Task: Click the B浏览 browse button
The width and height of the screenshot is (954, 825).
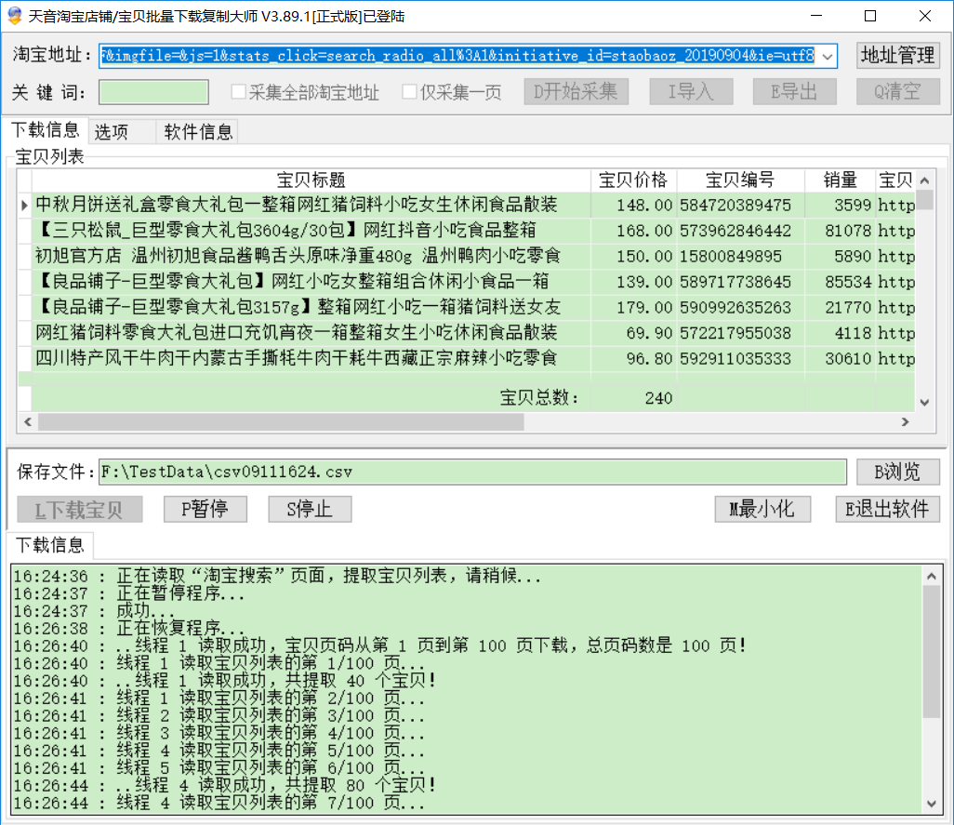Action: [897, 472]
